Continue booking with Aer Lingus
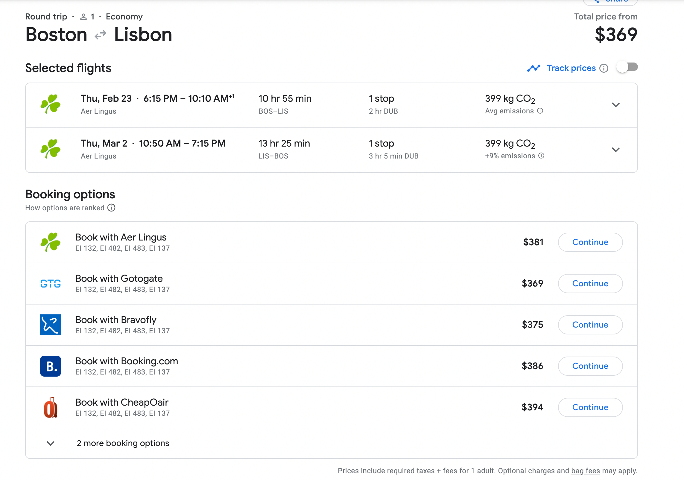The image size is (684, 481). click(x=590, y=242)
